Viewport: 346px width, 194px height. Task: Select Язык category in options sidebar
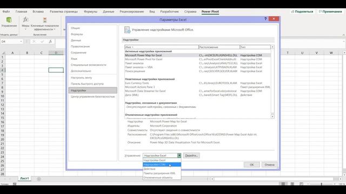point(92,59)
